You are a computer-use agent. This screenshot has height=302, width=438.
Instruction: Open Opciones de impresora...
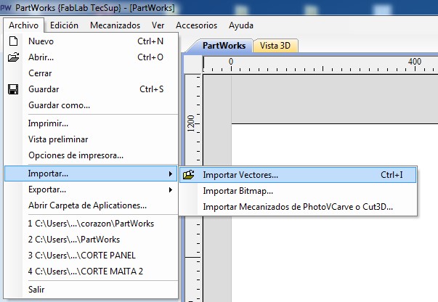pyautogui.click(x=91, y=155)
